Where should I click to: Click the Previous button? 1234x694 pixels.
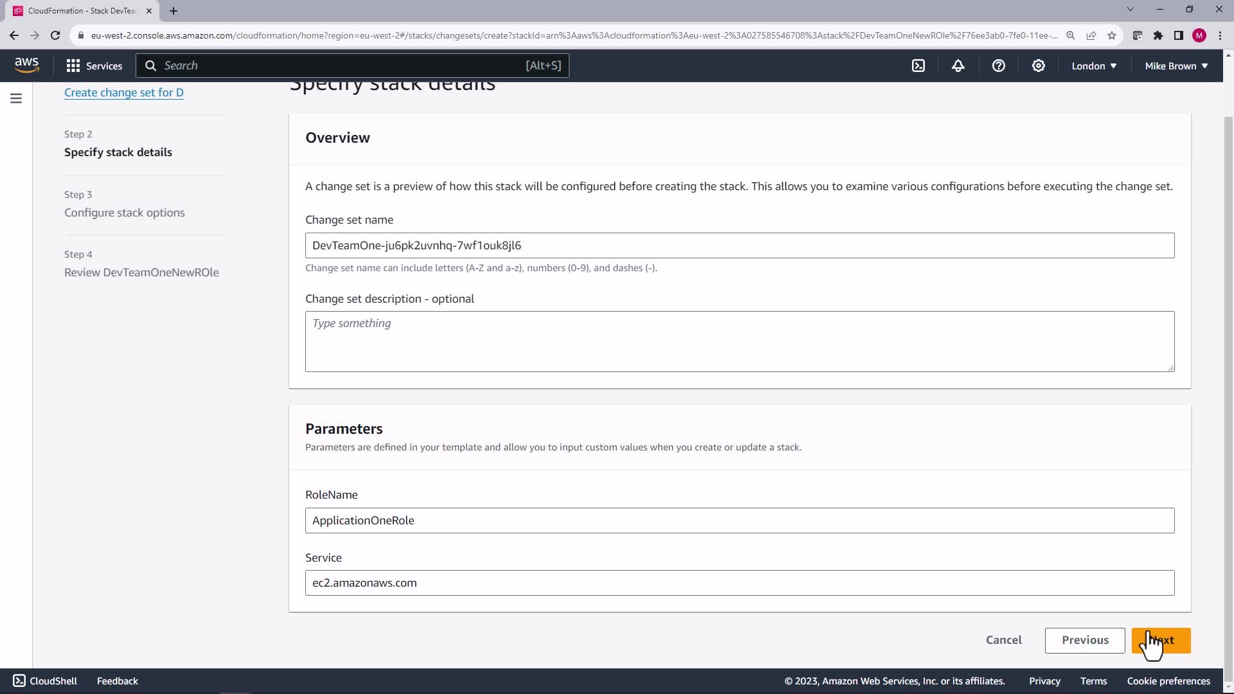pyautogui.click(x=1084, y=640)
